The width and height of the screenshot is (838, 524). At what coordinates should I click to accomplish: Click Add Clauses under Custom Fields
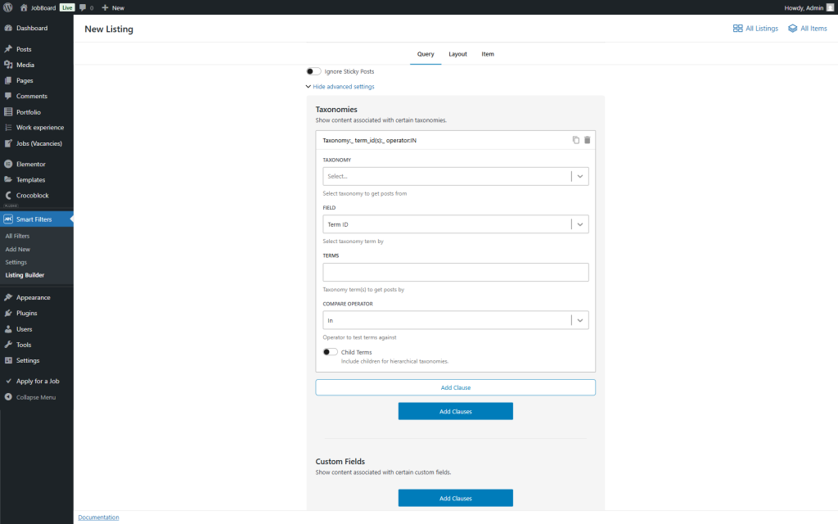[x=455, y=498]
